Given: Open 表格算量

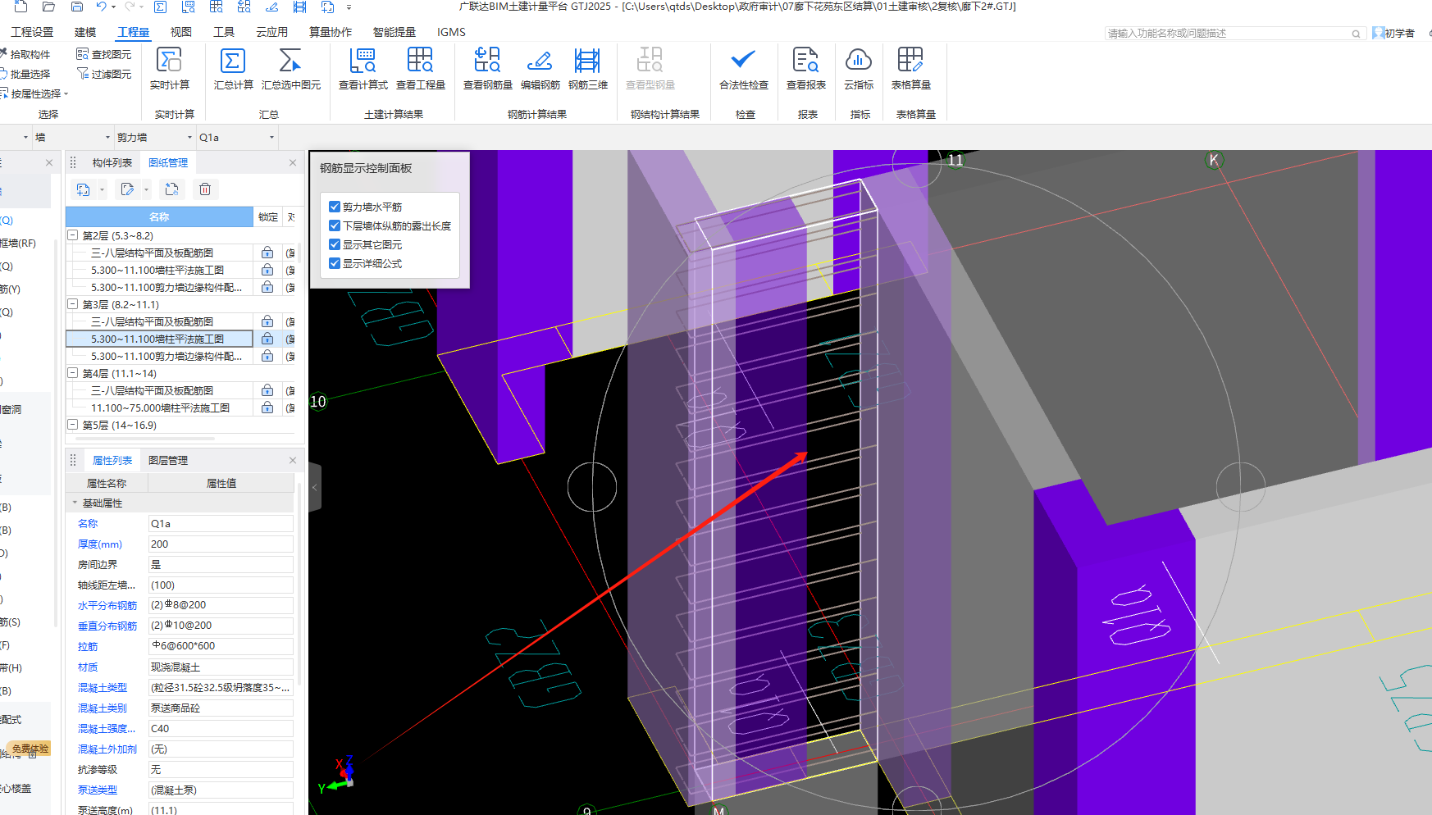Looking at the screenshot, I should point(910,68).
